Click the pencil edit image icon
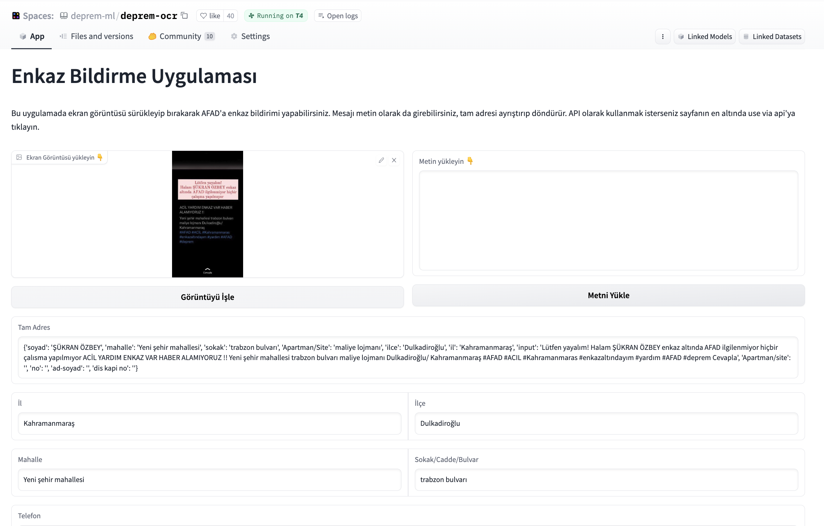The height and width of the screenshot is (526, 824). click(381, 160)
